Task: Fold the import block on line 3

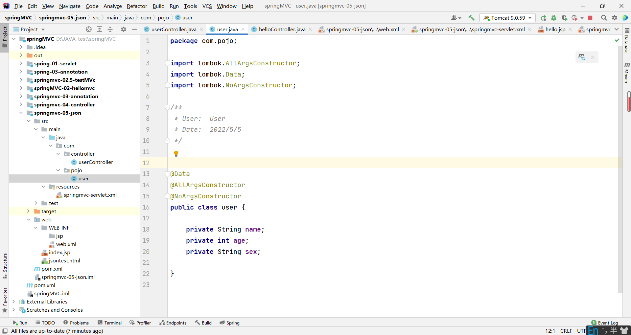Action: (167, 63)
